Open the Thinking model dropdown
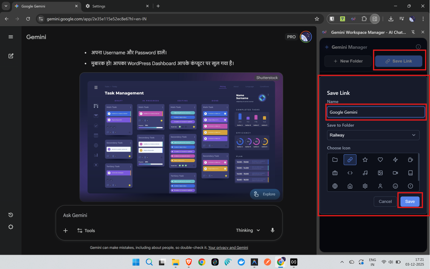The width and height of the screenshot is (430, 269). [248, 230]
